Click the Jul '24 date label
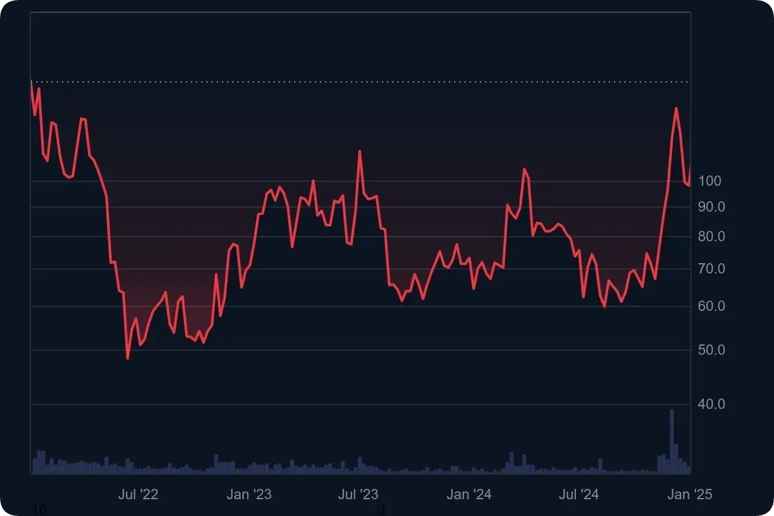Screen dimensions: 774x516 tap(579, 495)
